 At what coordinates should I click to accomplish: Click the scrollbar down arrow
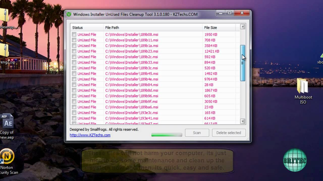tap(243, 121)
